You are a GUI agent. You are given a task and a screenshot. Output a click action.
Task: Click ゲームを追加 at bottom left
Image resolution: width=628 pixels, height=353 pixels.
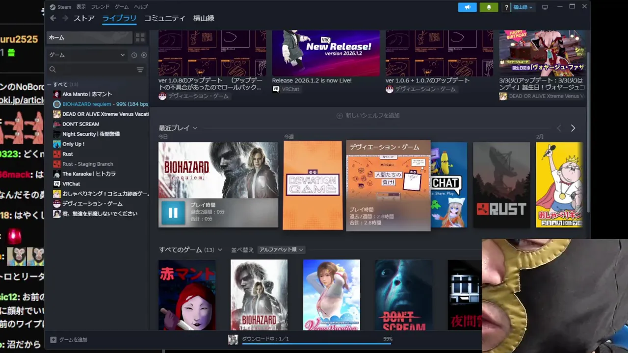click(x=69, y=340)
